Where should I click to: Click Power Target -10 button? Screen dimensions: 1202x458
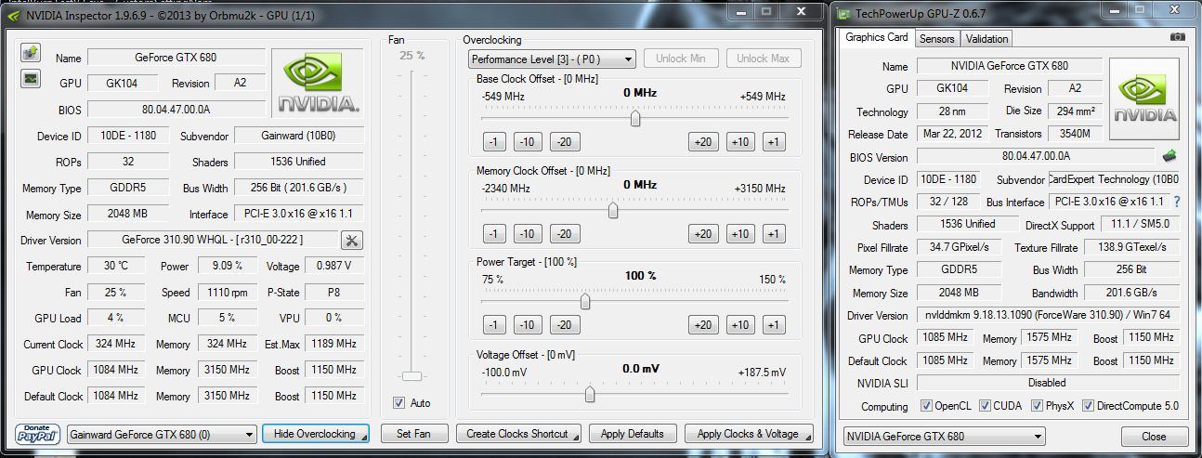(528, 325)
